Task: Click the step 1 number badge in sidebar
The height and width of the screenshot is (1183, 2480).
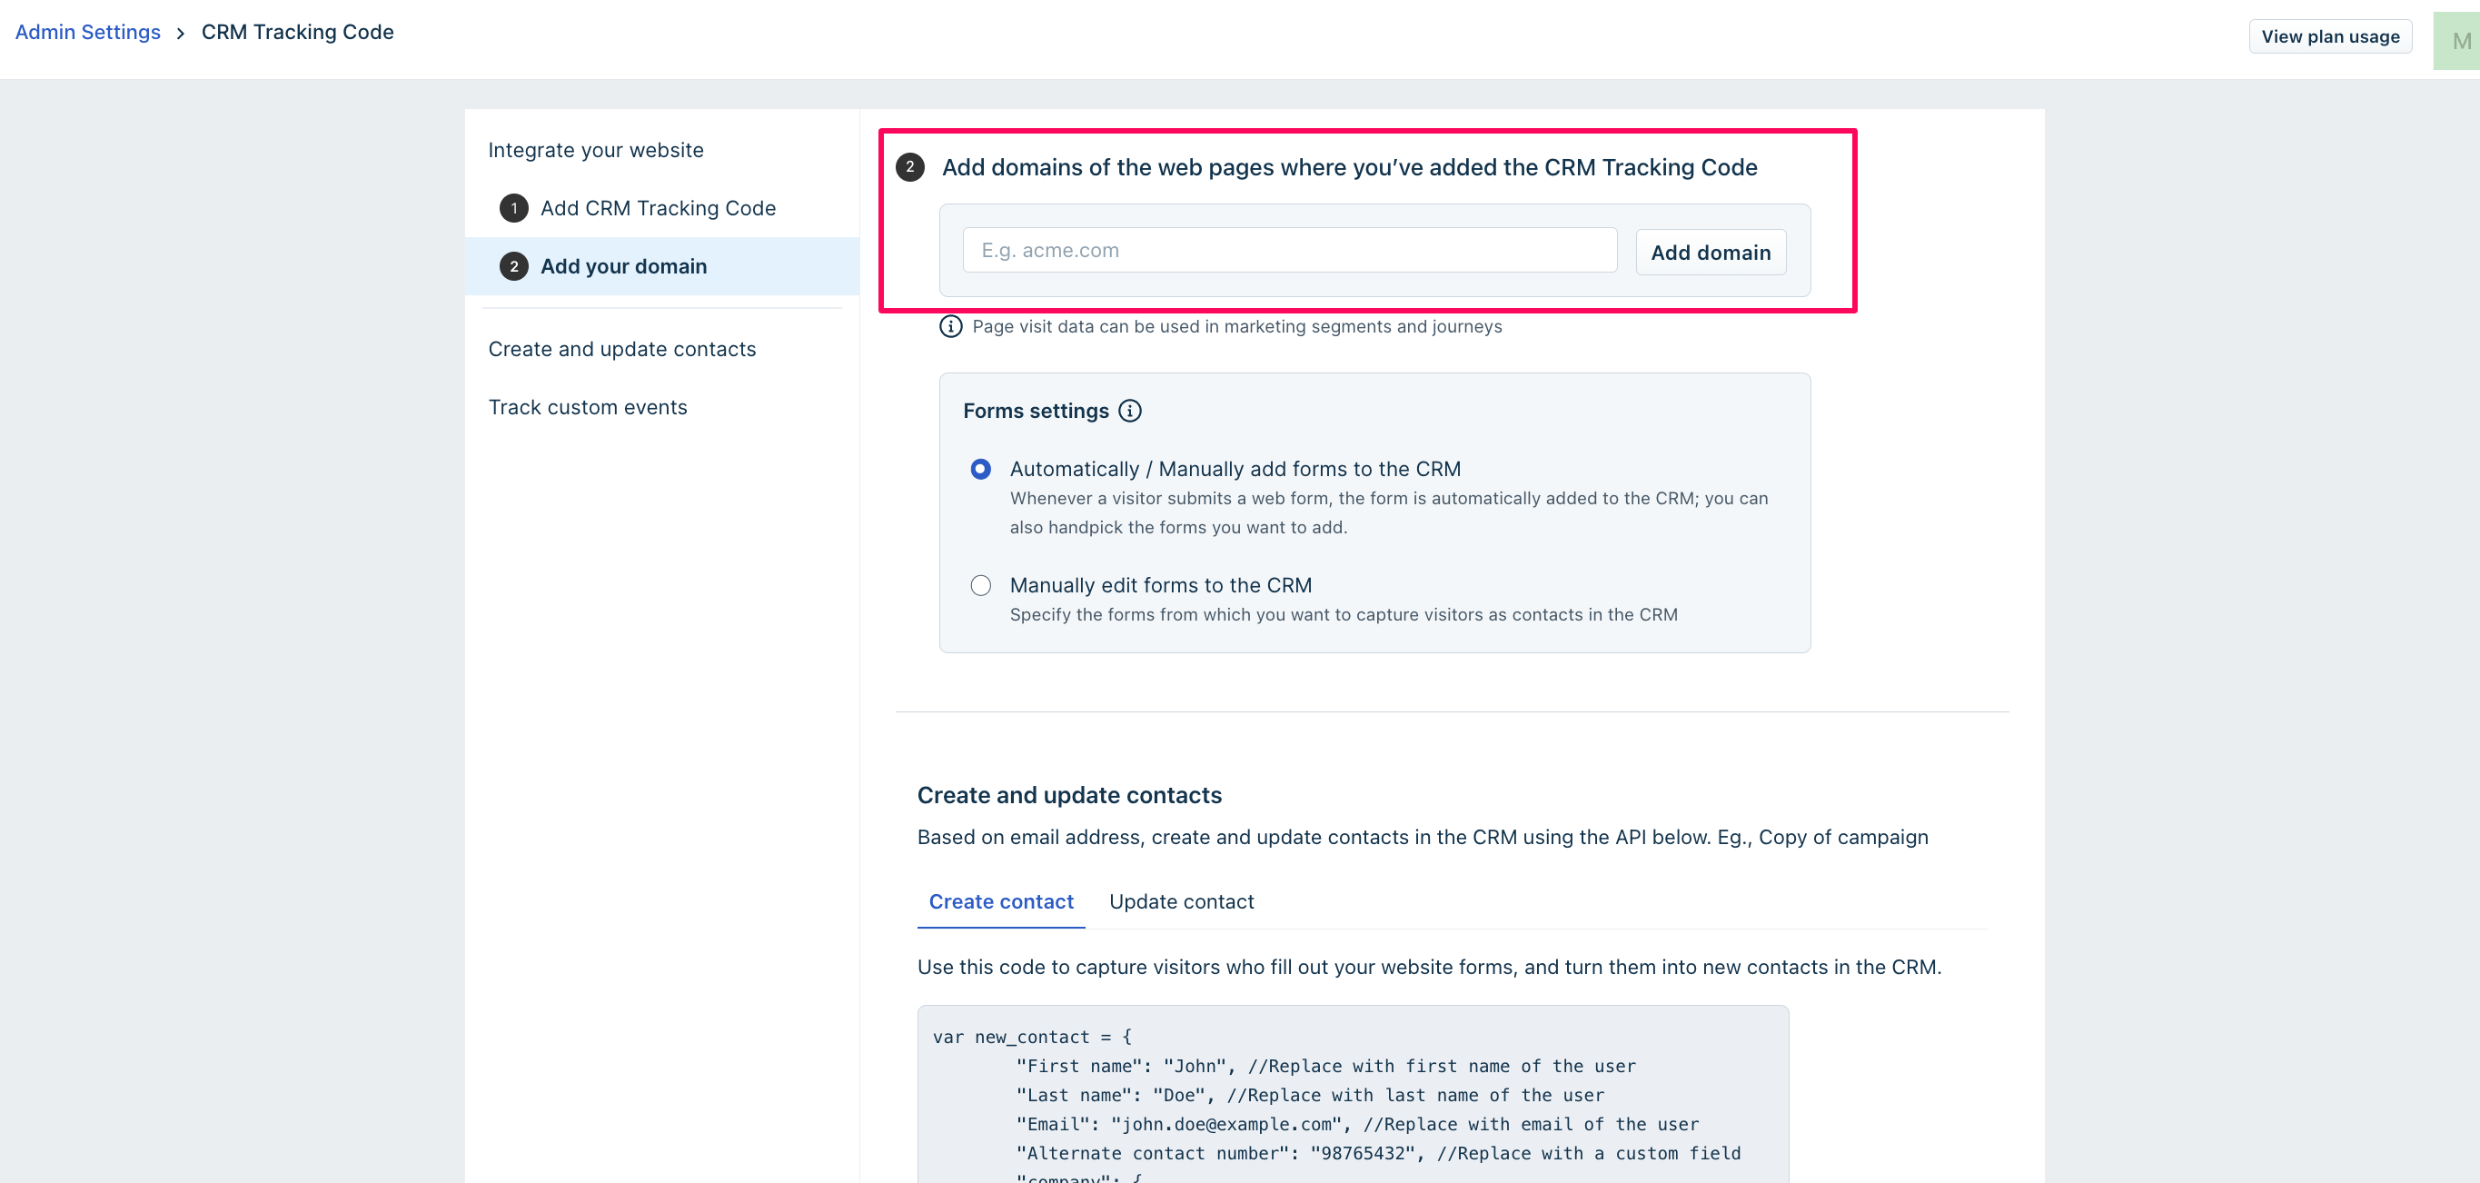Action: [x=514, y=208]
